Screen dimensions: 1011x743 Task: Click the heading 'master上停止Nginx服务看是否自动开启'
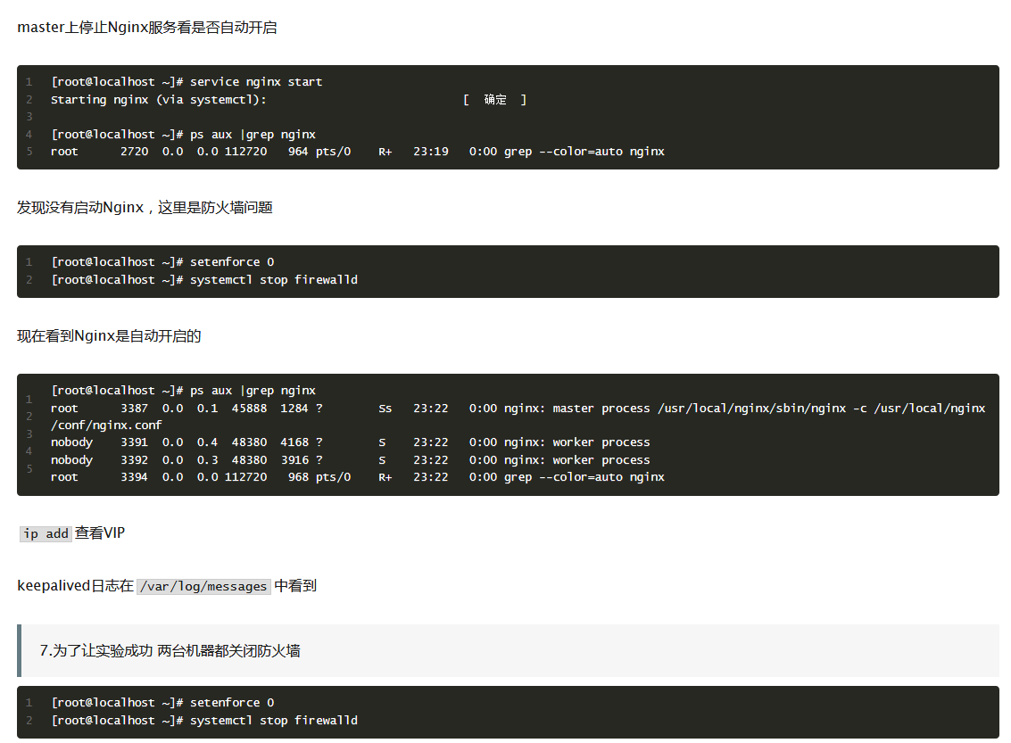pos(147,27)
